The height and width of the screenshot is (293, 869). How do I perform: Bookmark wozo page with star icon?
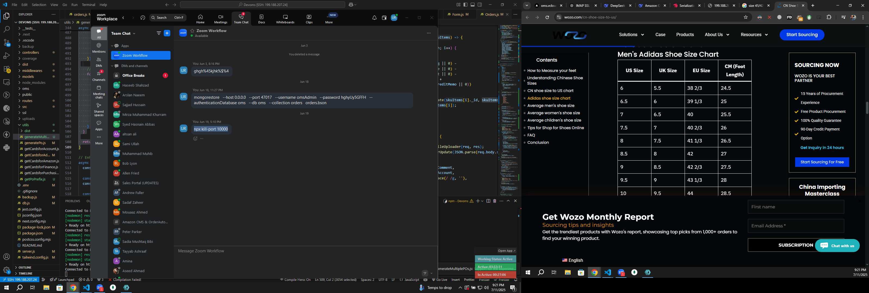click(x=745, y=17)
